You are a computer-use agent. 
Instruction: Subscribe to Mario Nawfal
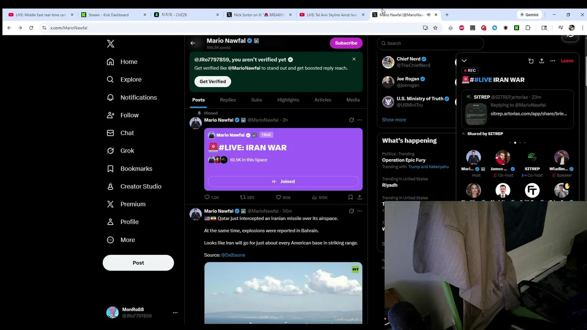coord(346,43)
